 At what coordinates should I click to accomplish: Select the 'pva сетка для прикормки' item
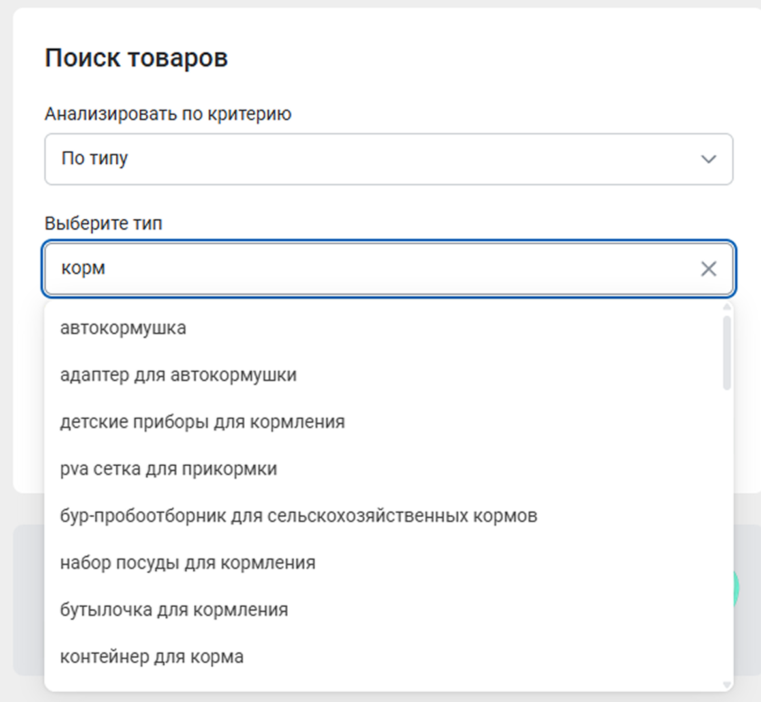coord(168,469)
